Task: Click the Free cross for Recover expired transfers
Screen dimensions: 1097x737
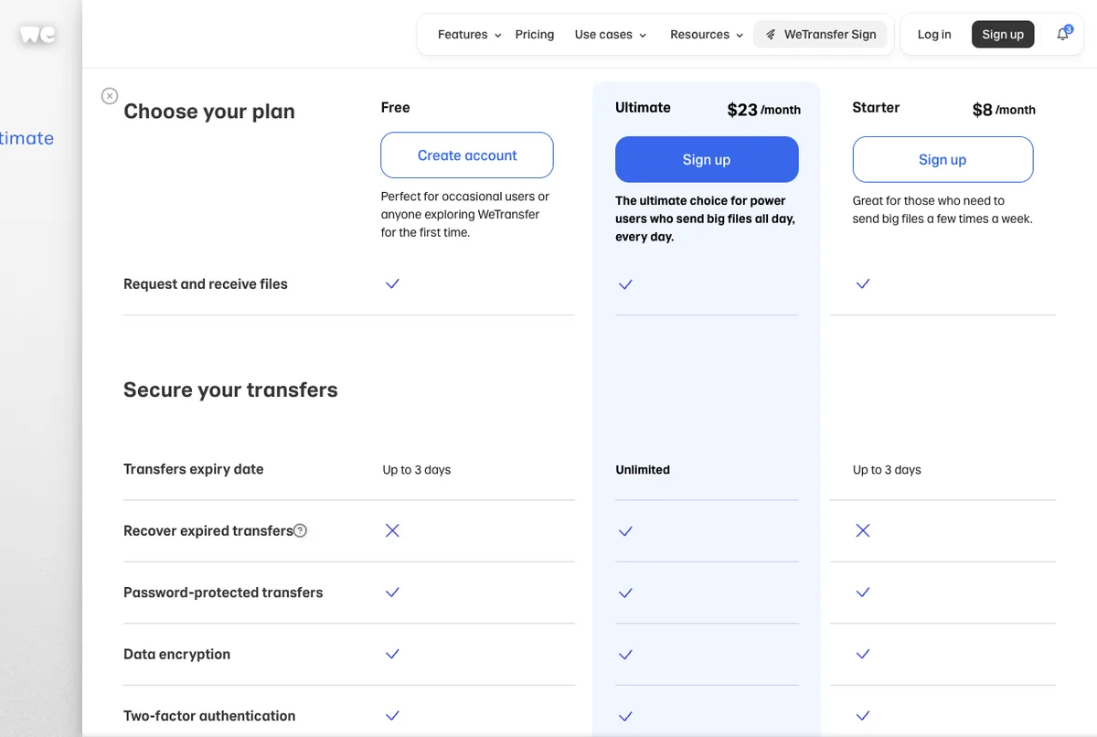Action: (392, 530)
